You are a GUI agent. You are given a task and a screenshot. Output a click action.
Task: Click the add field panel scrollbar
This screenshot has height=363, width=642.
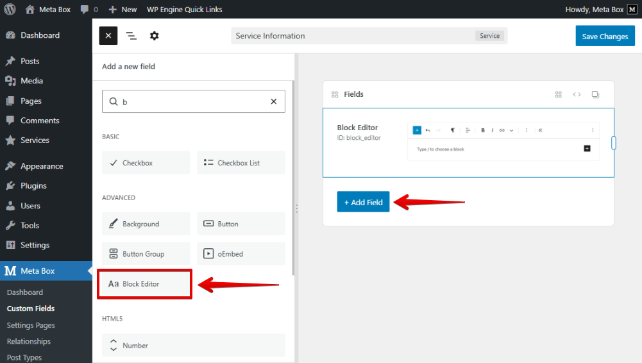tap(293, 178)
